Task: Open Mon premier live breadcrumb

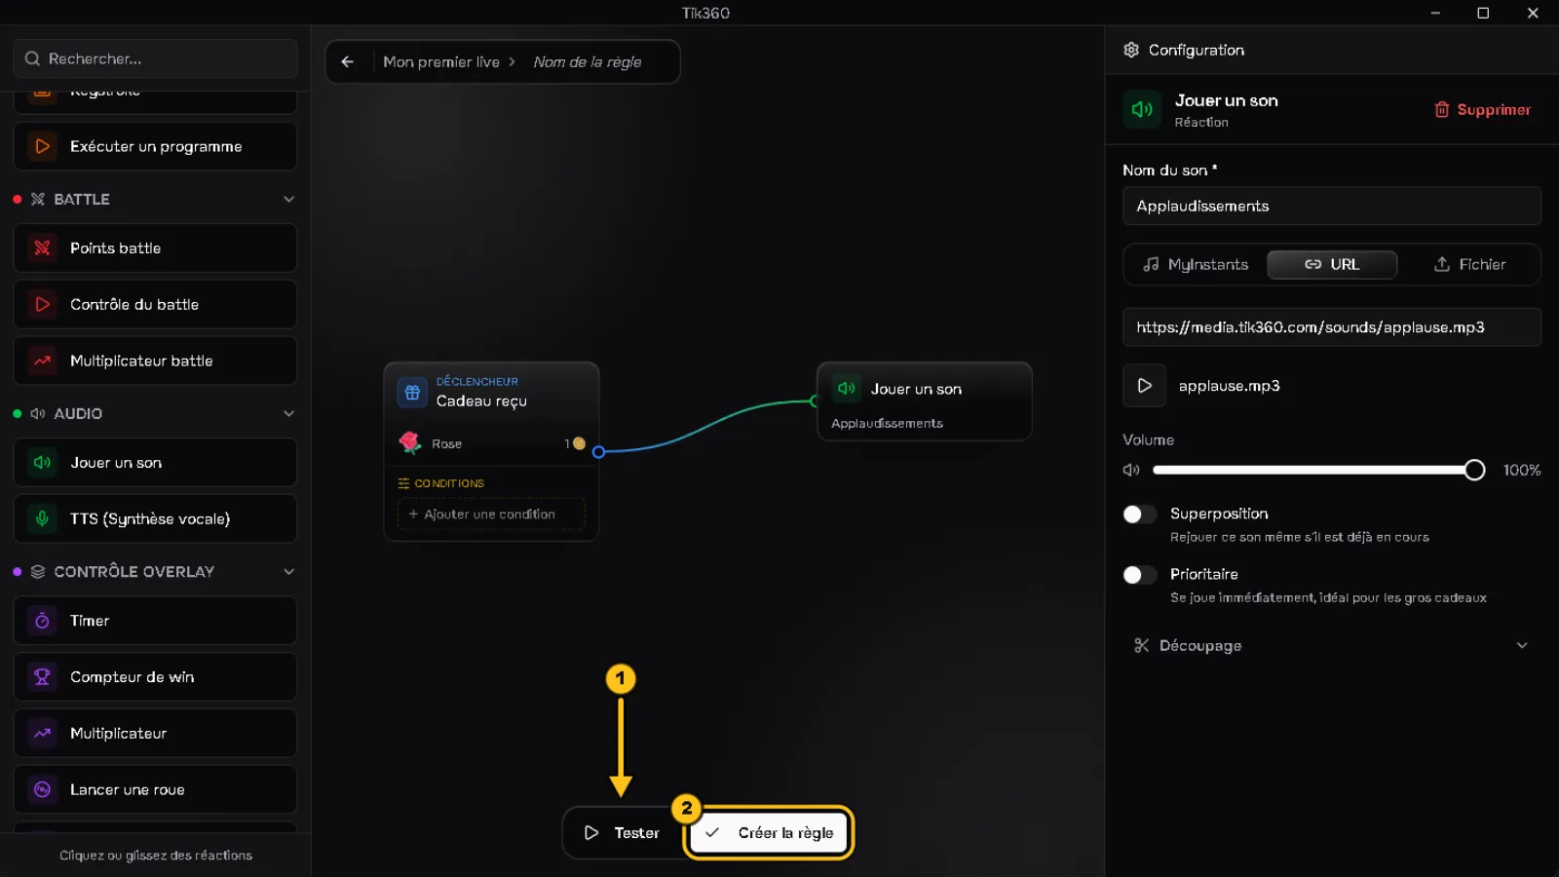Action: point(441,61)
